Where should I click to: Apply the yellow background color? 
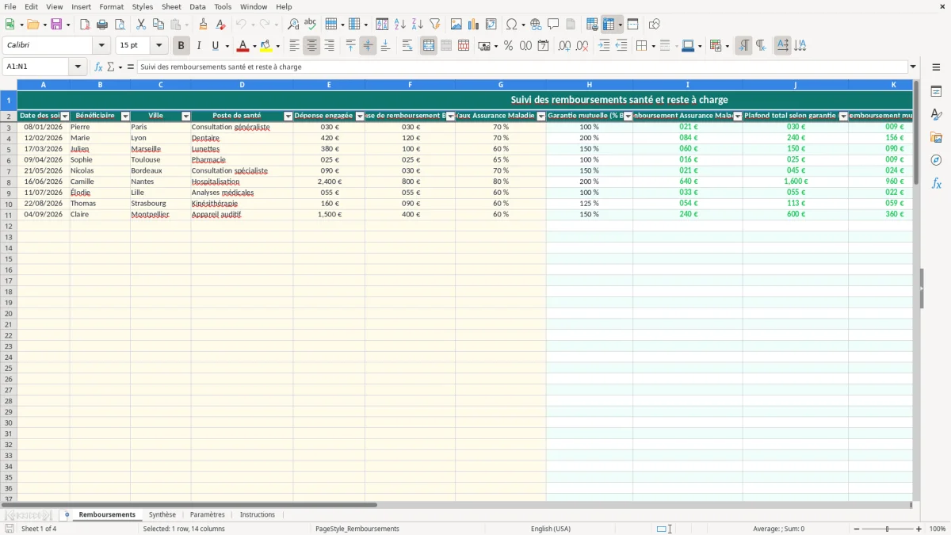266,46
